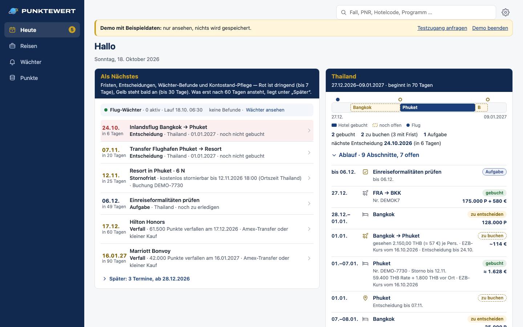Click the location pin icon beside Phuket
The height and width of the screenshot is (327, 523).
click(365, 298)
